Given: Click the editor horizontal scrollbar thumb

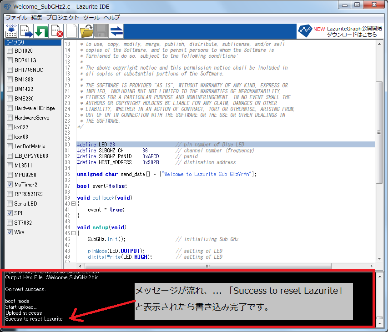Looking at the screenshot, I should tap(208, 266).
